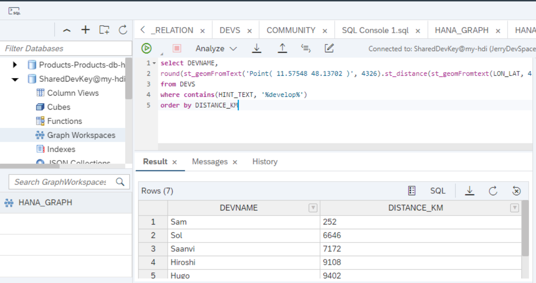Viewport: 536px width, 283px height.
Task: Close the SQL Console 1.sql tab
Action: coord(418,31)
